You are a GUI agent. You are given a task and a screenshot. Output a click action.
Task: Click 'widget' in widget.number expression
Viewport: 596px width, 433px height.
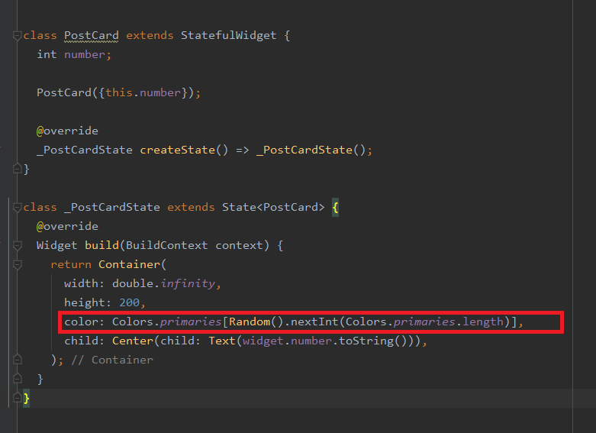click(x=263, y=341)
